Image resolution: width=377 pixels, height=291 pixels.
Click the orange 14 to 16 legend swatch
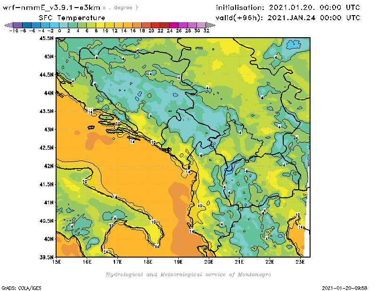pos(128,25)
